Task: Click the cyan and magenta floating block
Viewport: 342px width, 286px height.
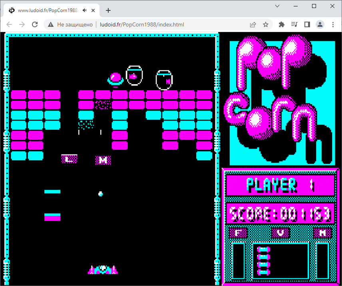Action: 52,217
